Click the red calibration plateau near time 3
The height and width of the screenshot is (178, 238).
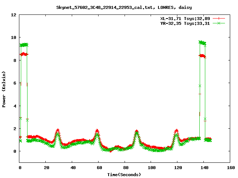[24, 54]
